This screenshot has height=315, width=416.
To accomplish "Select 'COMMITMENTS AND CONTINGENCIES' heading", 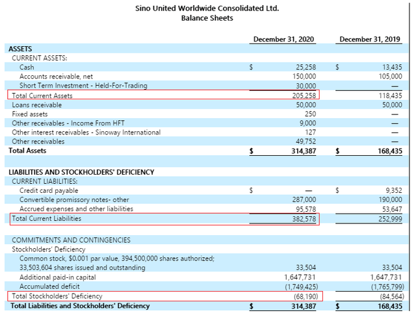I will [x=71, y=240].
